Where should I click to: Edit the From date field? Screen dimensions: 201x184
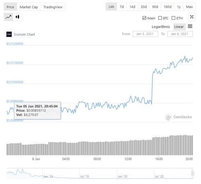(145, 34)
